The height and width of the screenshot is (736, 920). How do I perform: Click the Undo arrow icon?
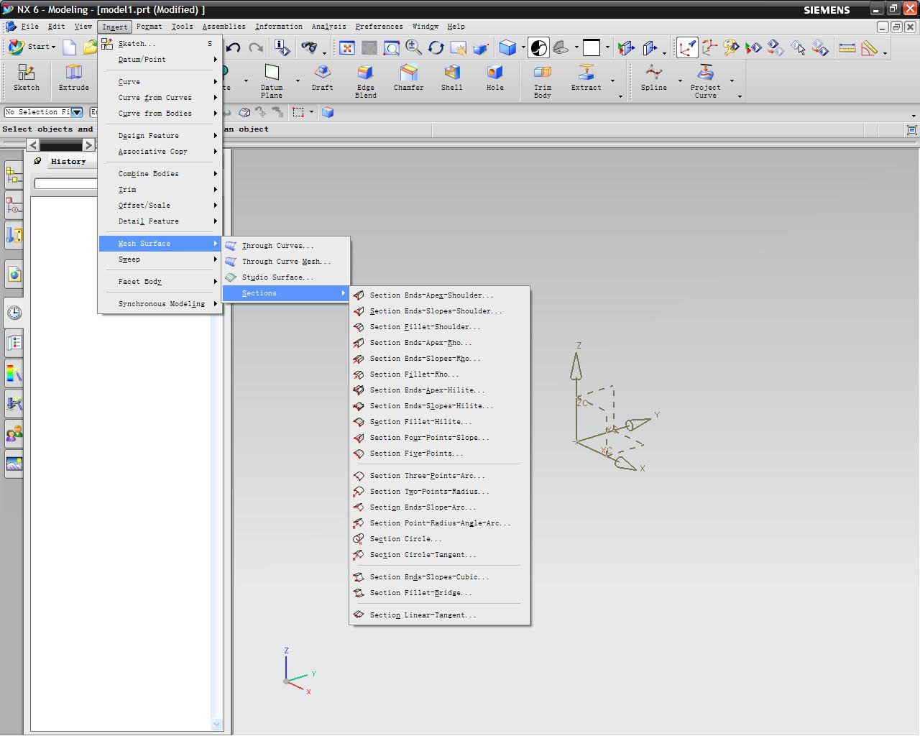pos(233,47)
